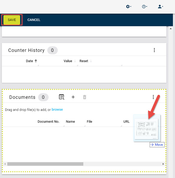
Task: Click the CANCEL button
Action: (34, 20)
